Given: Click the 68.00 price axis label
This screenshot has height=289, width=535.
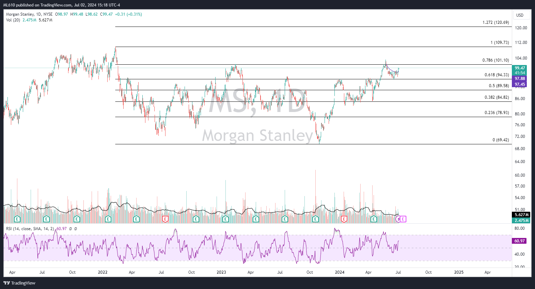Looking at the screenshot, I should point(520,149).
